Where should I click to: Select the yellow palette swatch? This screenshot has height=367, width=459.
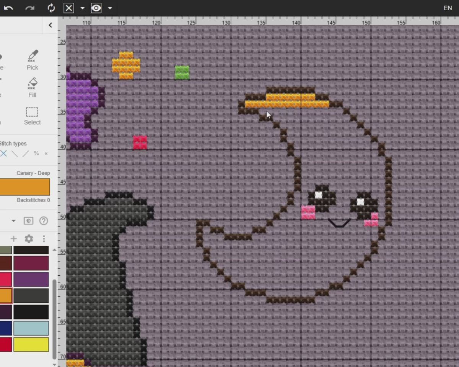(31, 344)
